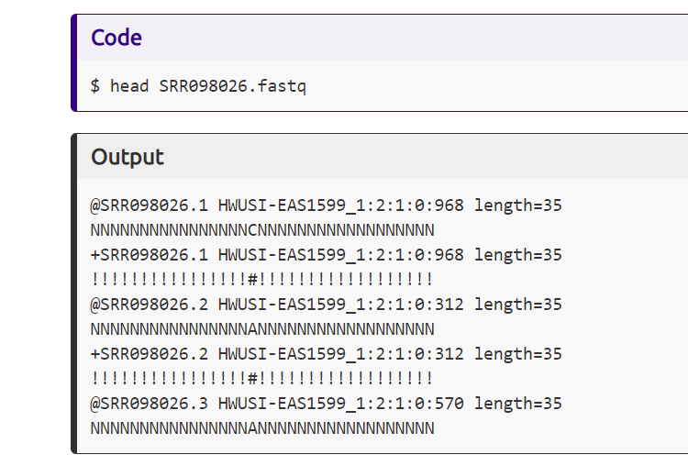Click the +SRR098026.2 separator line
The image size is (688, 466).
(326, 353)
